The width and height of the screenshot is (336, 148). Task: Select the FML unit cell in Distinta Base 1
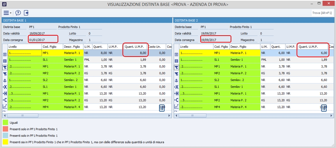pos(88,60)
